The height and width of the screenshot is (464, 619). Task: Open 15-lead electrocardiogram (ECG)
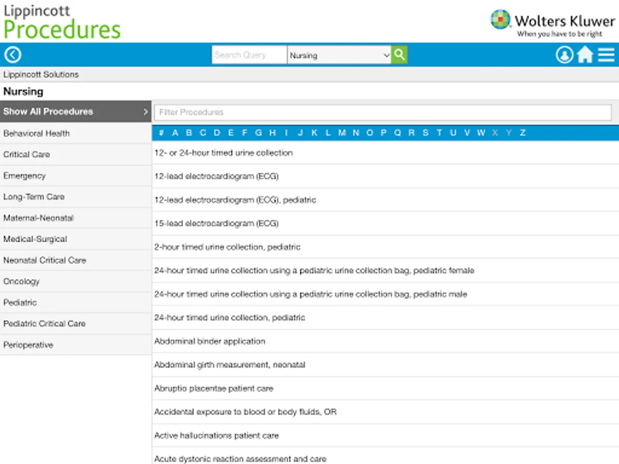385,223
